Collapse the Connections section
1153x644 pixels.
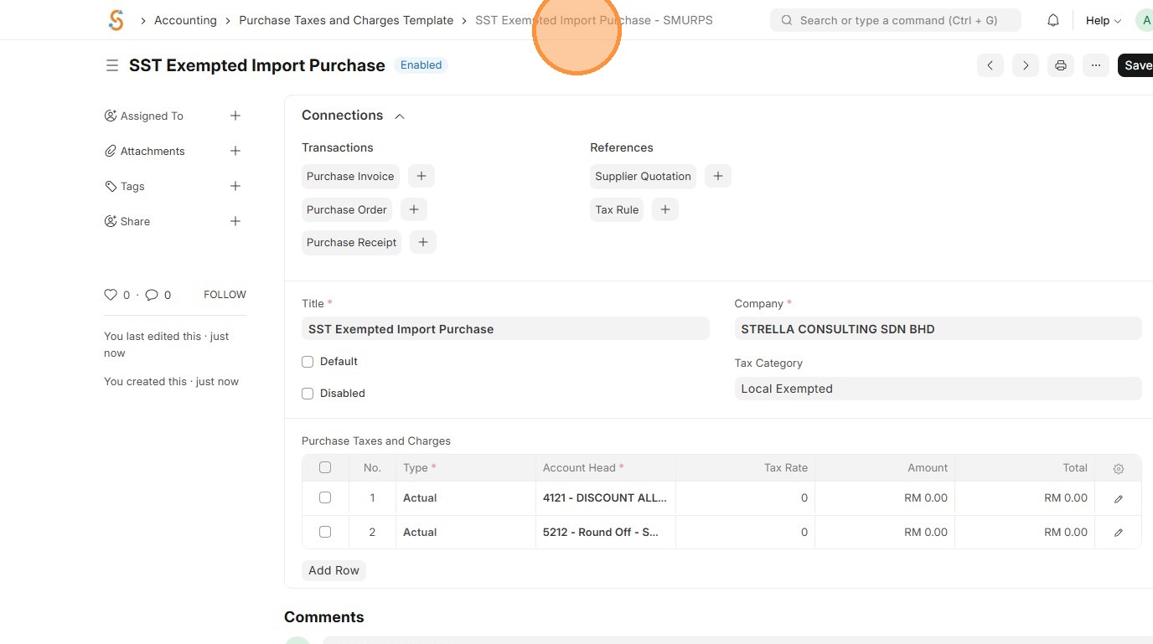click(x=400, y=116)
